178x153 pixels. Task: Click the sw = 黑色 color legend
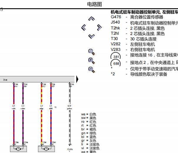point(89,118)
